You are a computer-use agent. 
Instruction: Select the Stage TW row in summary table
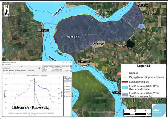point(56,69)
